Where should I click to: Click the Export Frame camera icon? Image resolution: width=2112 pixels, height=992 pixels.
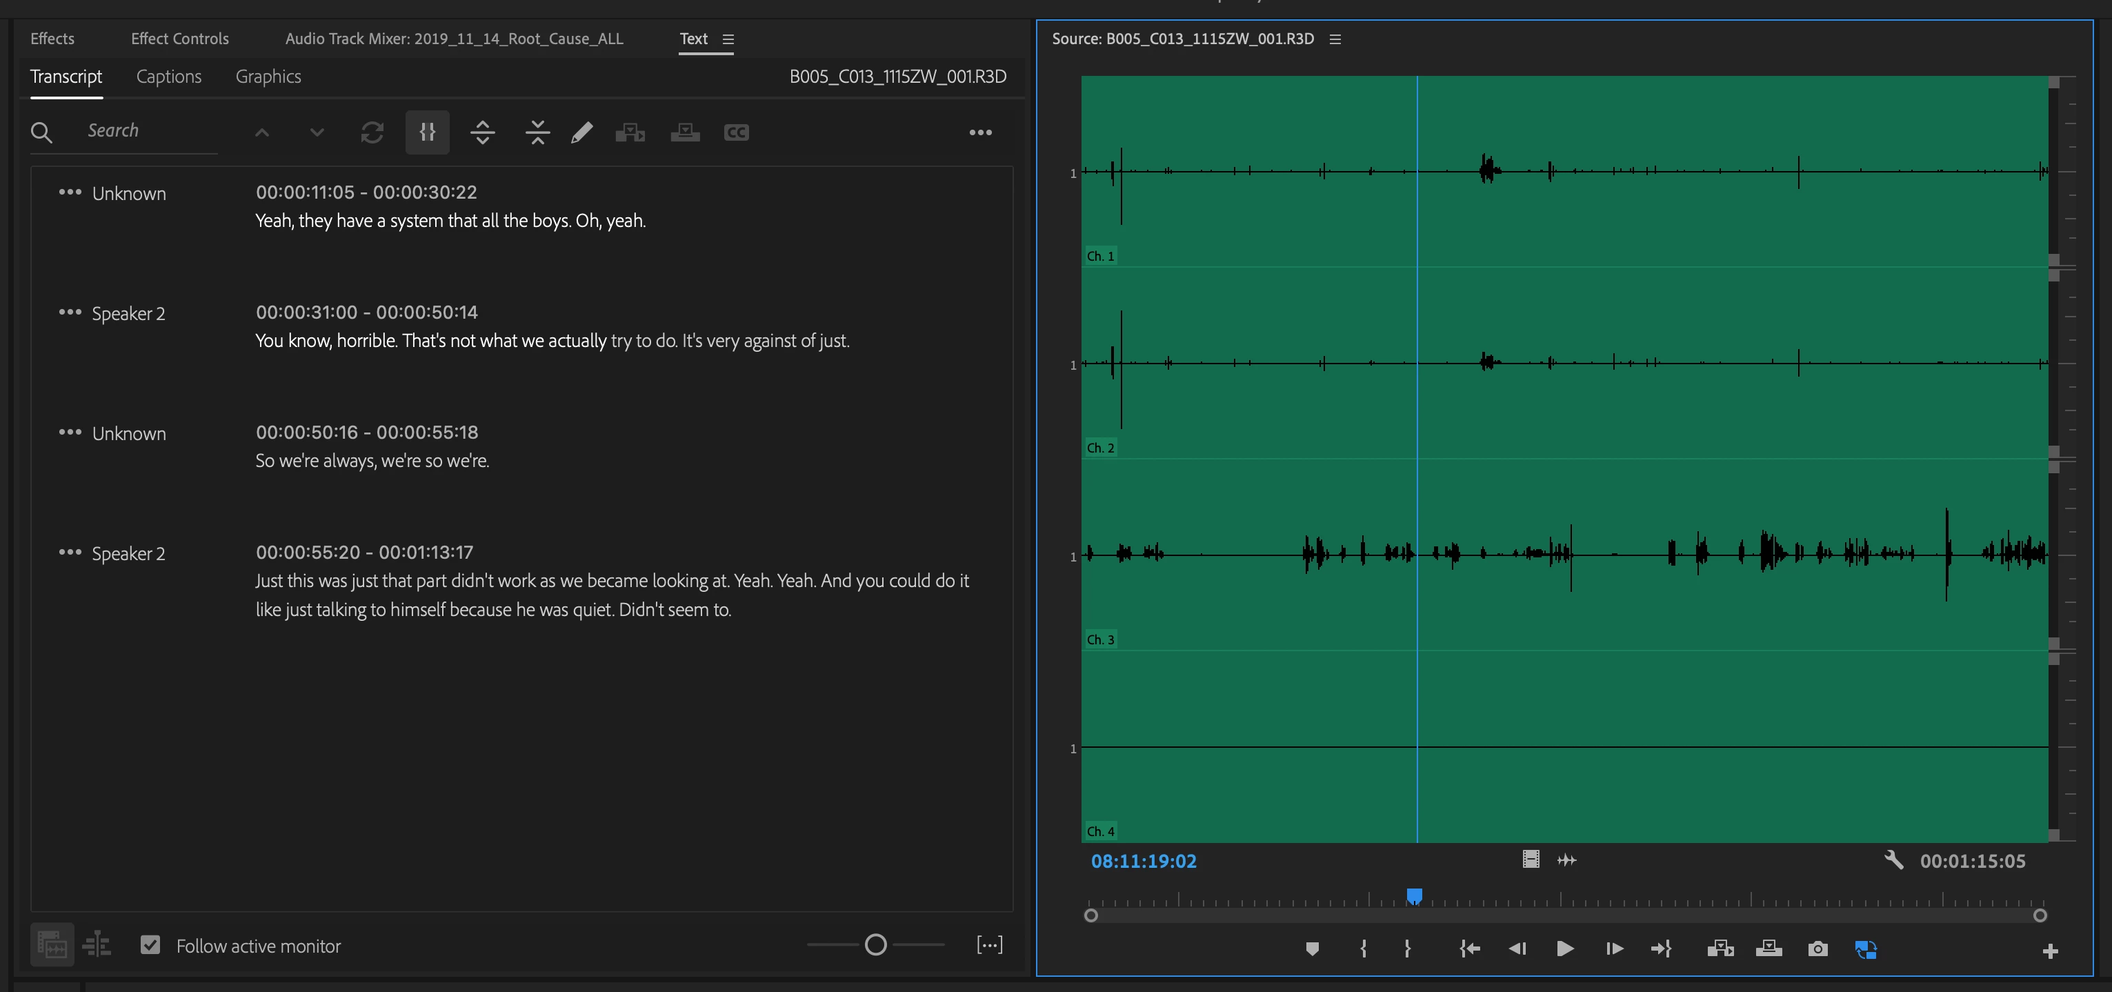pyautogui.click(x=1817, y=949)
